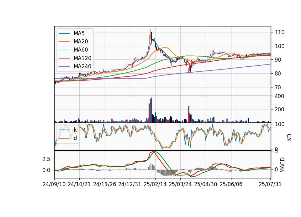Screen dimensions: 301x217
Task: Click the MA60 legend label
Action: 81,50
